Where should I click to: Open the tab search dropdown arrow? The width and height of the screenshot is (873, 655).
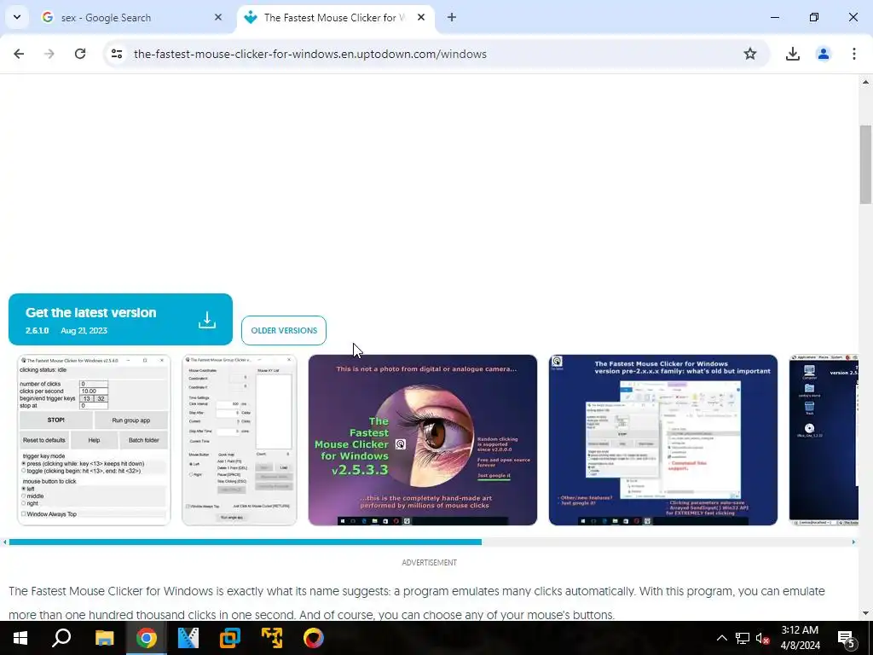[x=17, y=17]
